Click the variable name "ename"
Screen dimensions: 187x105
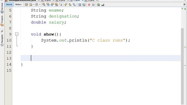(x=55, y=10)
